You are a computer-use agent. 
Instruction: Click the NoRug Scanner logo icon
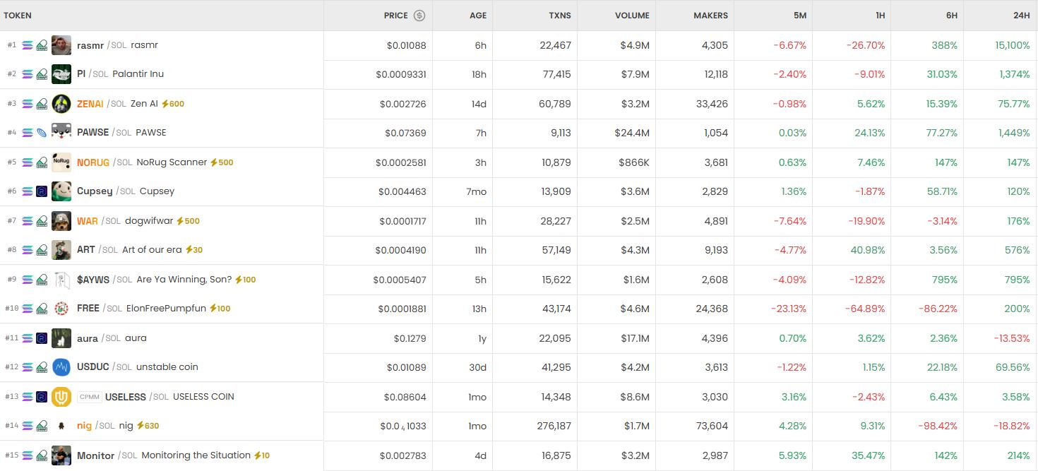pyautogui.click(x=61, y=162)
